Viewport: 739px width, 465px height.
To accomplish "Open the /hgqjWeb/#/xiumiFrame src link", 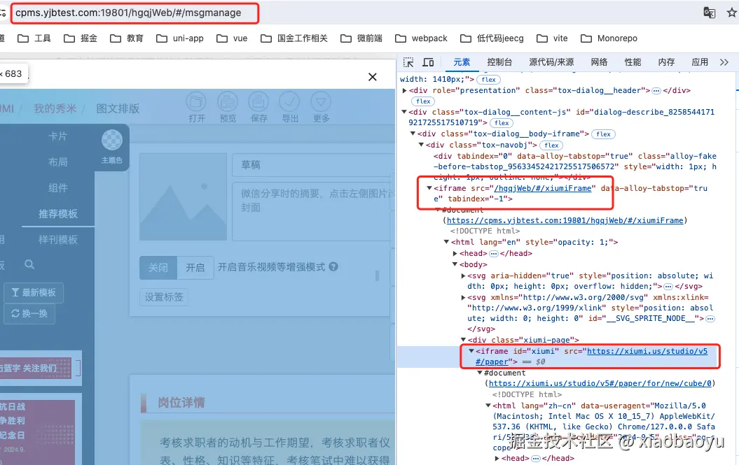I will (542, 188).
